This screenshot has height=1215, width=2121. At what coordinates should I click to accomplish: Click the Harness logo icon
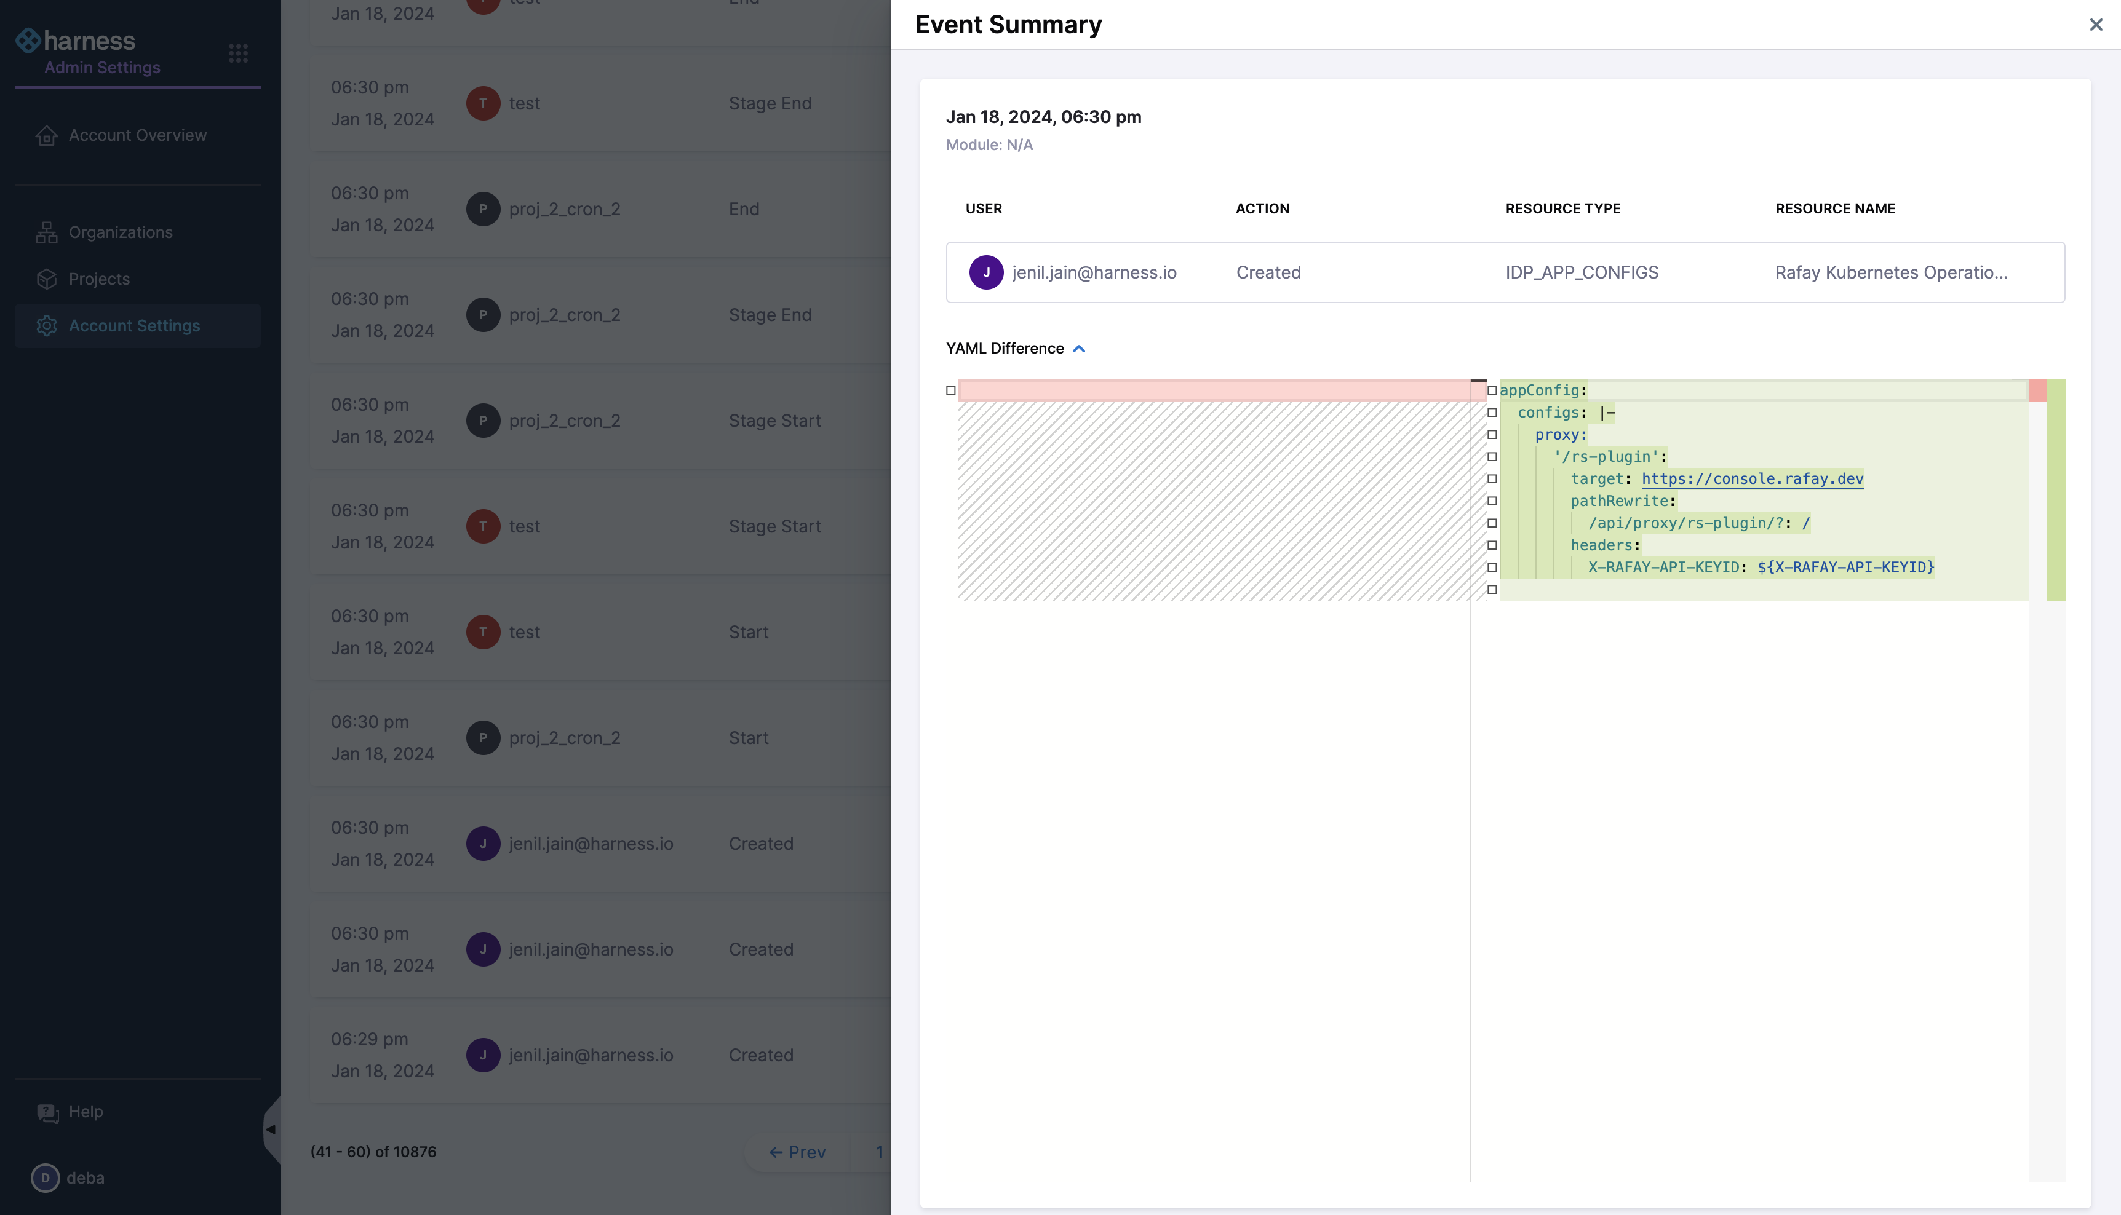pos(28,40)
